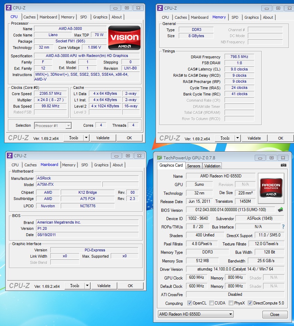Click the Radeon Graphics logo in GPU-Z

pos(271,188)
